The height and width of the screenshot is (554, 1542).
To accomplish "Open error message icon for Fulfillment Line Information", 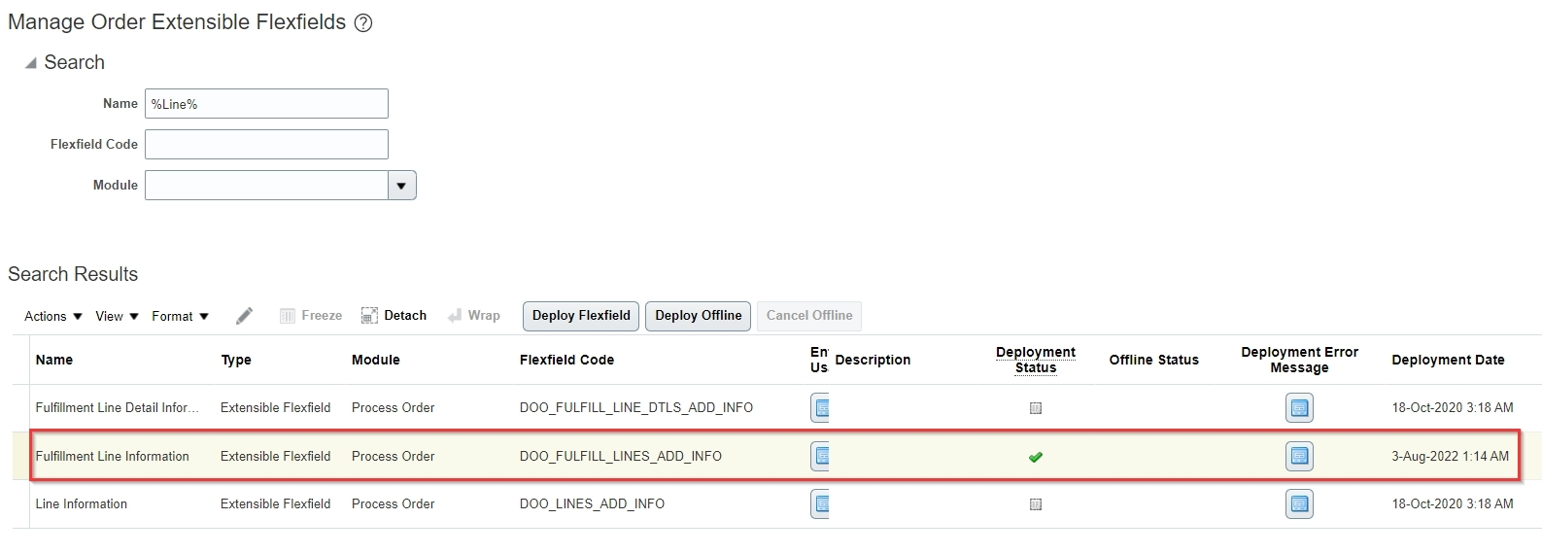I will tap(1299, 456).
